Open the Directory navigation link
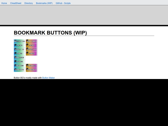 29,3
